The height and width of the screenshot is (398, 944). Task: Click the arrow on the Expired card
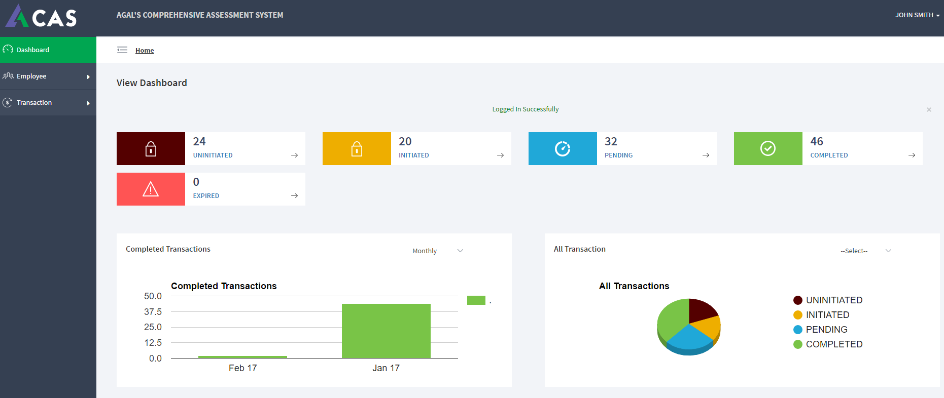point(295,195)
